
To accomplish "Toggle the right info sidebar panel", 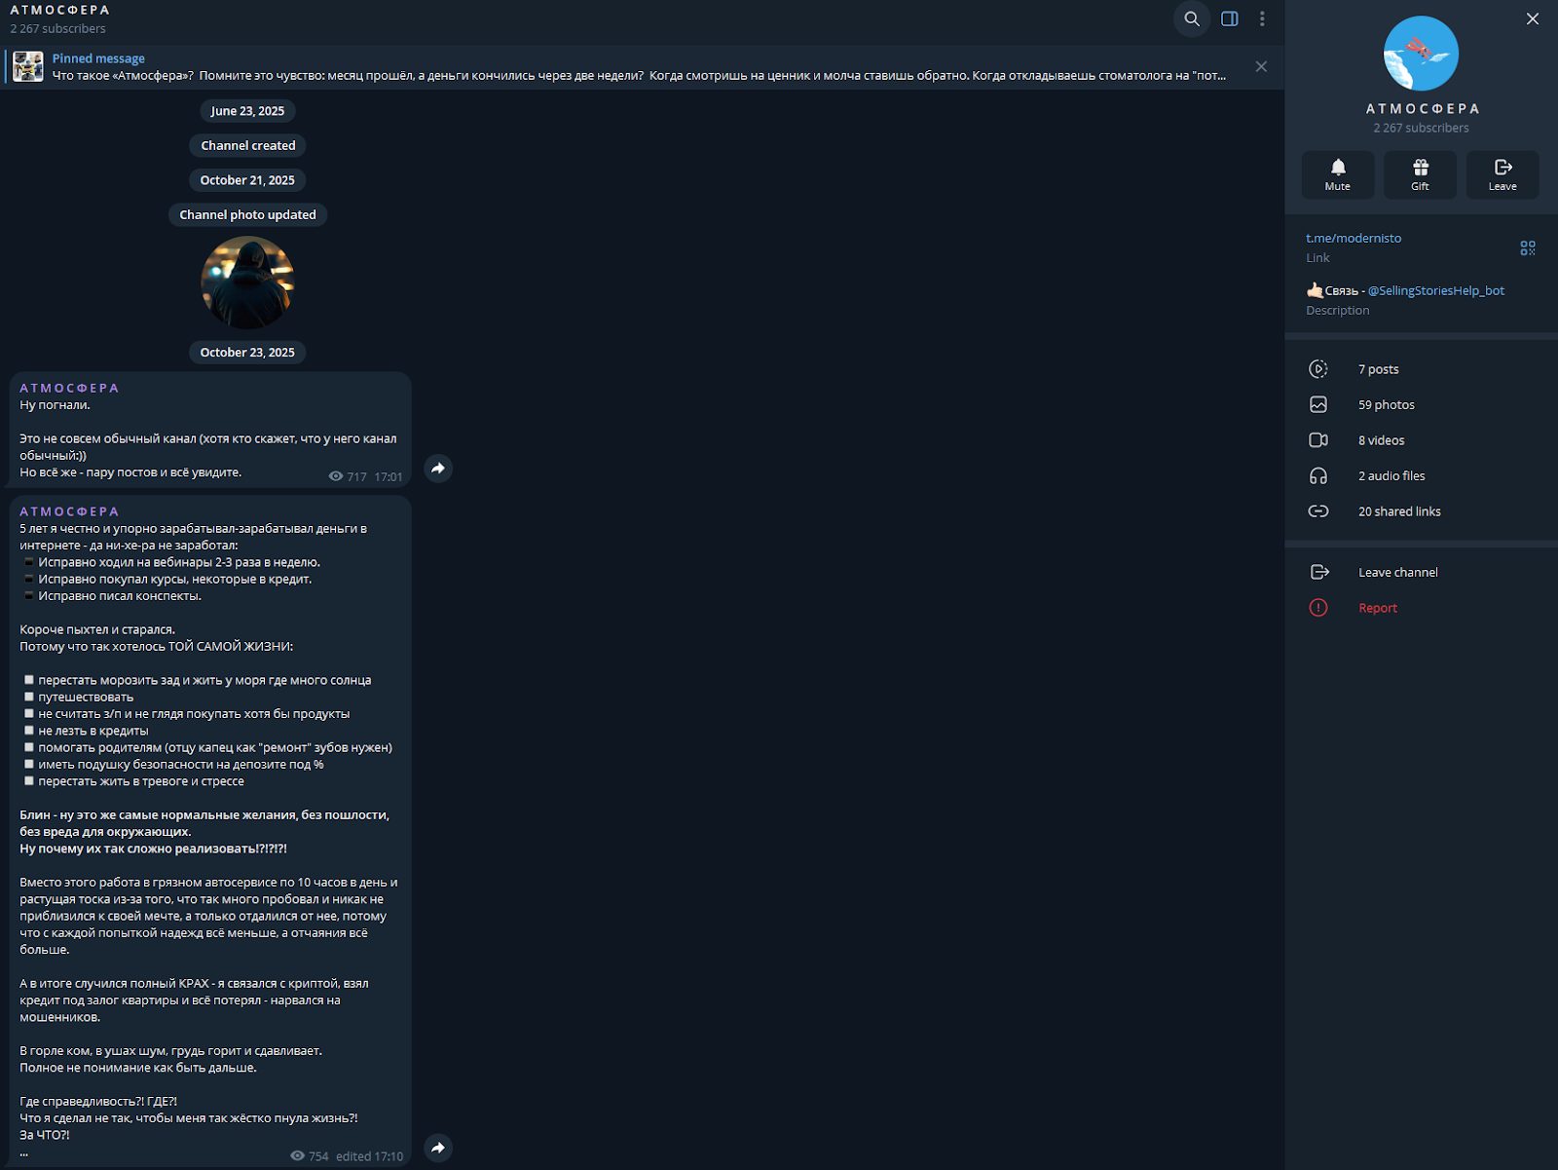I will [1230, 19].
